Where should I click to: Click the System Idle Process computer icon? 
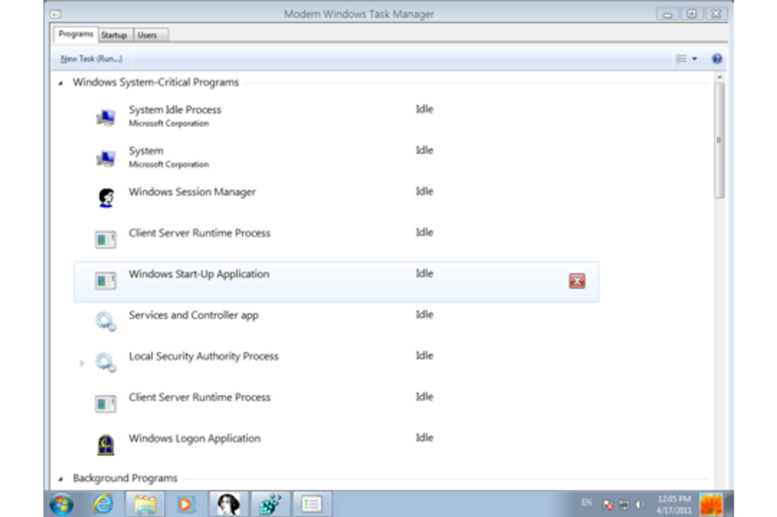(x=106, y=117)
